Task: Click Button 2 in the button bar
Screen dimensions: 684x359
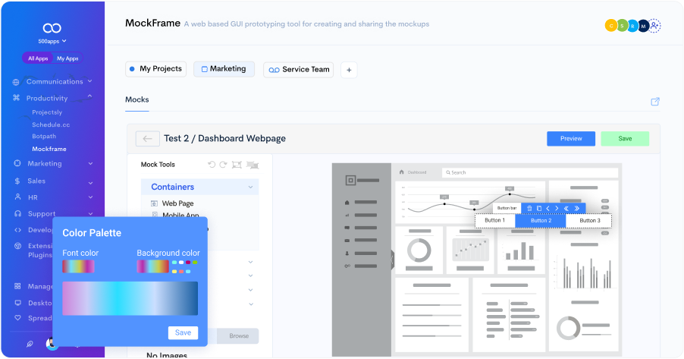Action: pyautogui.click(x=541, y=221)
